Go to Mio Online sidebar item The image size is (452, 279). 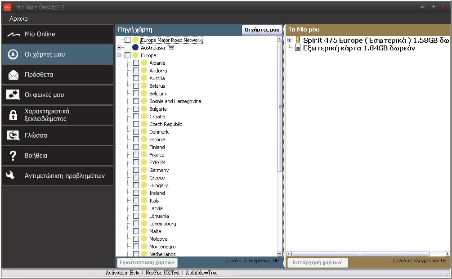tap(58, 34)
